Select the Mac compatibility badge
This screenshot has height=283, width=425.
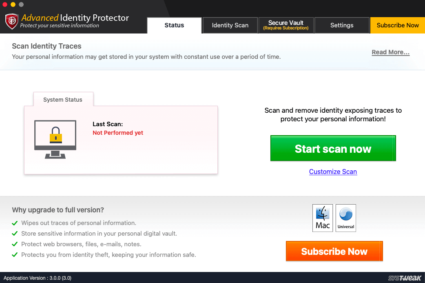click(323, 218)
